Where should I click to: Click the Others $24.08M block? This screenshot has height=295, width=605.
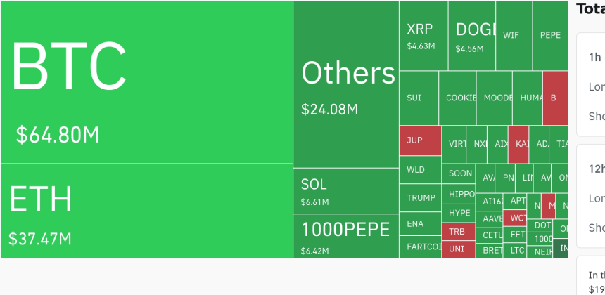[346, 84]
